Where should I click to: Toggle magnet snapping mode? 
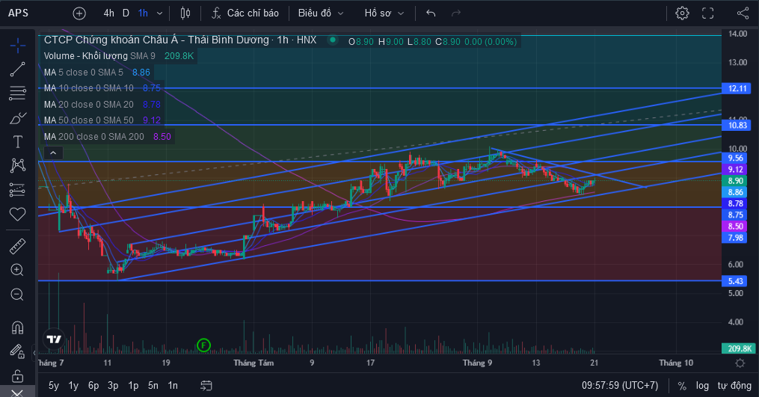pos(17,327)
